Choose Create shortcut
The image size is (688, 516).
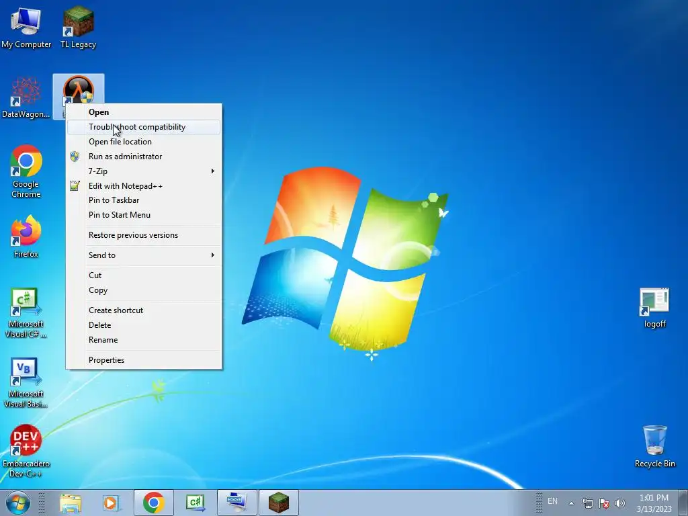(x=144, y=310)
